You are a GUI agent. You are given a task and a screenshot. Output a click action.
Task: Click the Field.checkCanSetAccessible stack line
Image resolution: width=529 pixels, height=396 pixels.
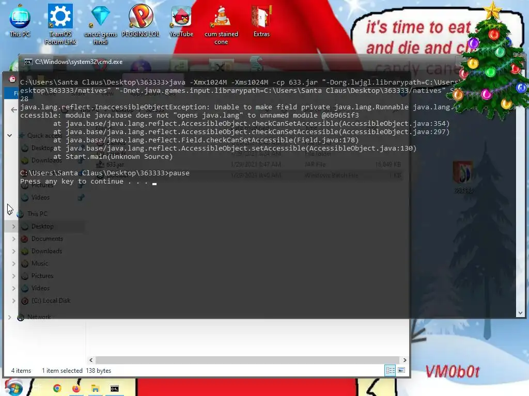206,140
